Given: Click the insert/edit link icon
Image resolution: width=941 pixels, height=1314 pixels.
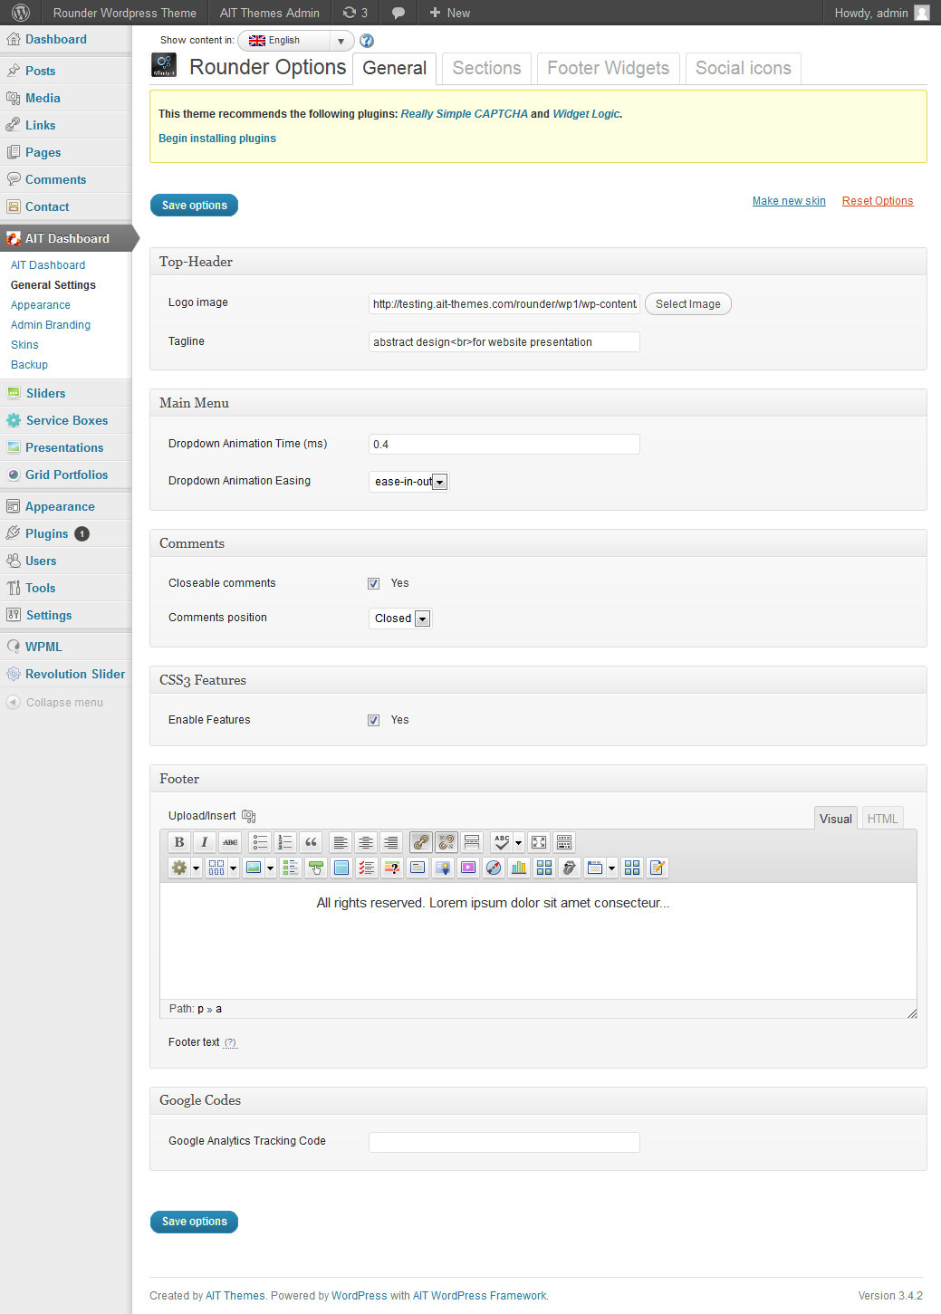Looking at the screenshot, I should click(421, 842).
